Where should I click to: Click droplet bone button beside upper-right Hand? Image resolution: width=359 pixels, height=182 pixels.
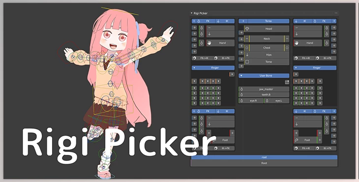click(327, 43)
